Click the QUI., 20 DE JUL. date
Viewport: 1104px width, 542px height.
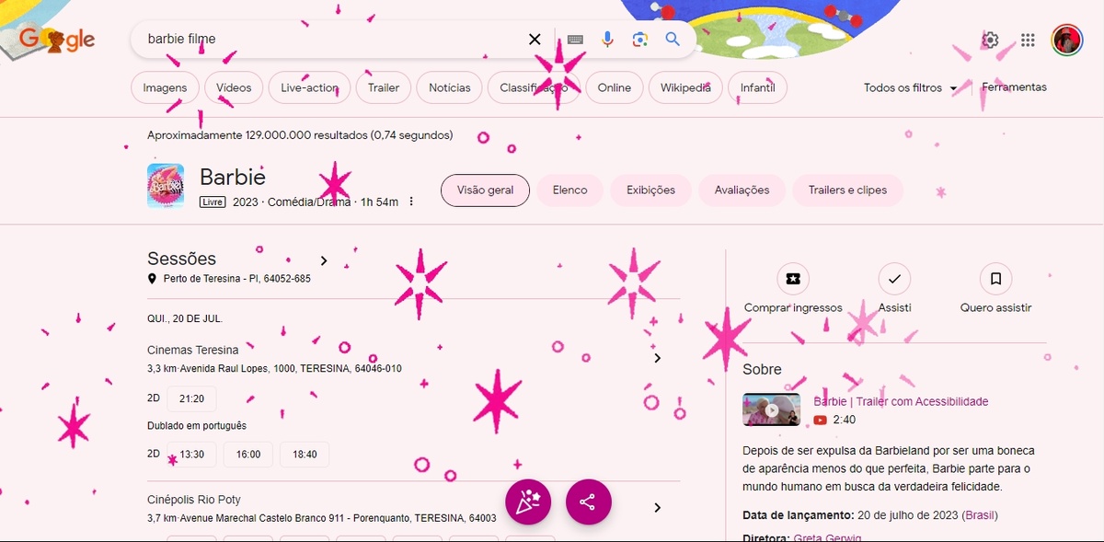click(x=185, y=318)
